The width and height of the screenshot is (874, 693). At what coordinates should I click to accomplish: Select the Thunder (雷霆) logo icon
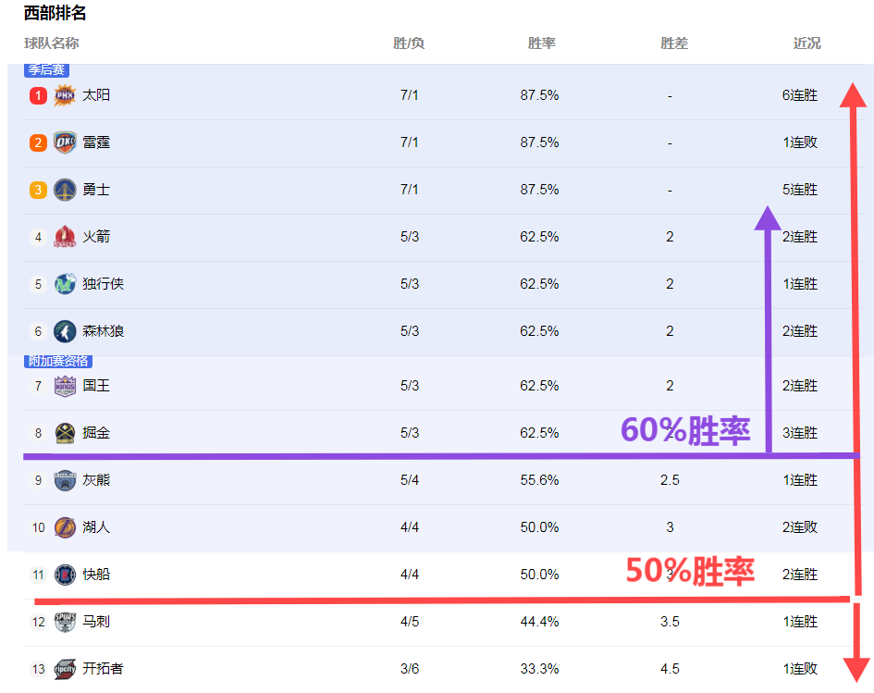pos(63,142)
